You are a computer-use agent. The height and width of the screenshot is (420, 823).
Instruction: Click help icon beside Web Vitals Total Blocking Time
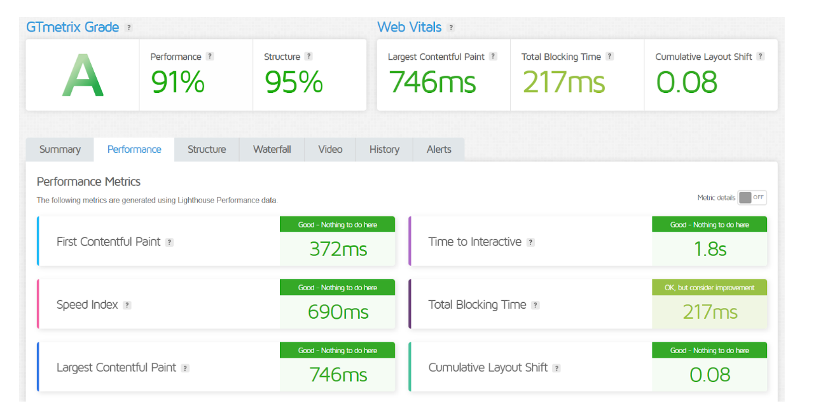click(609, 57)
